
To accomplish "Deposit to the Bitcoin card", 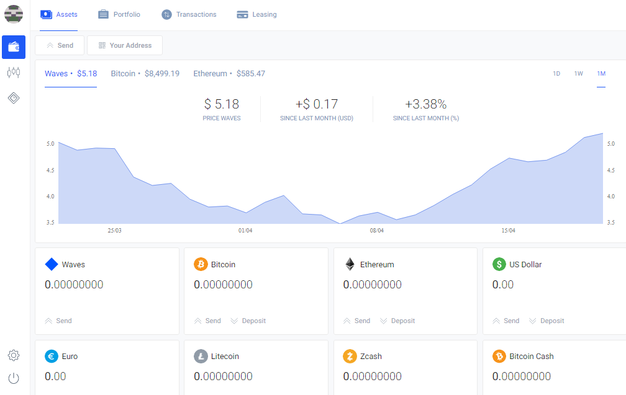I will pos(248,321).
